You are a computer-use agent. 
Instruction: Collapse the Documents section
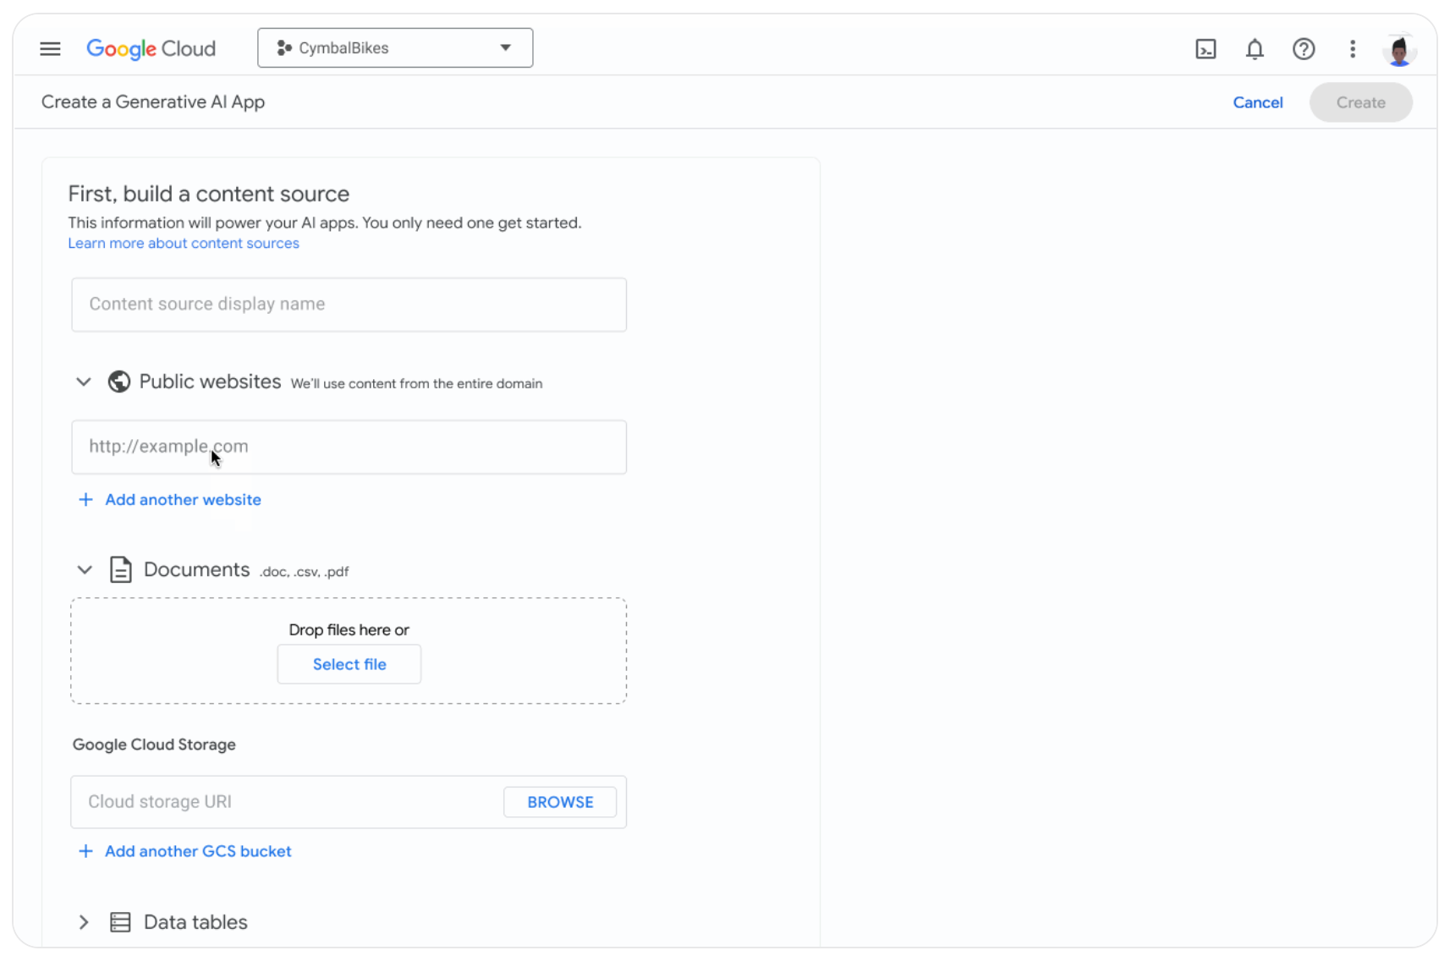click(x=85, y=569)
